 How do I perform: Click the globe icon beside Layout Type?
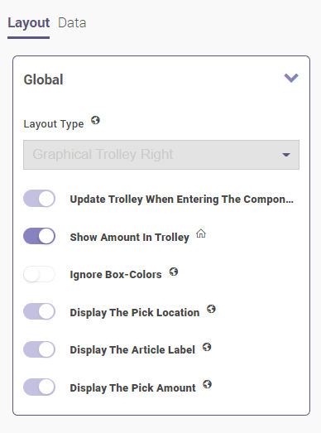tap(95, 120)
